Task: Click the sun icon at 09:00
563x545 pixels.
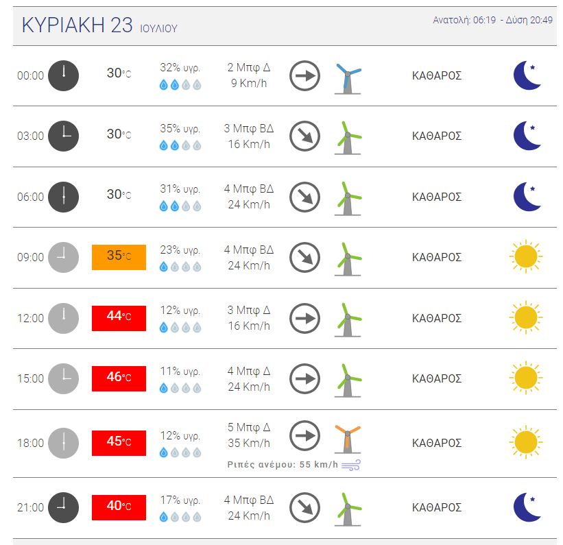Action: click(526, 256)
